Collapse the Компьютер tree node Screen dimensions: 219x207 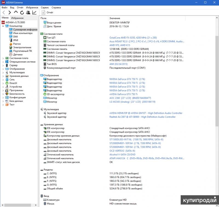pyautogui.click(x=3, y=26)
